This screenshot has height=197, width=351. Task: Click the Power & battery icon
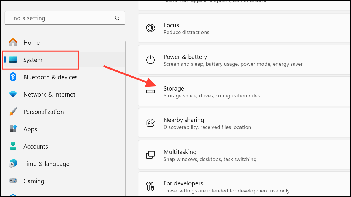pos(151,60)
